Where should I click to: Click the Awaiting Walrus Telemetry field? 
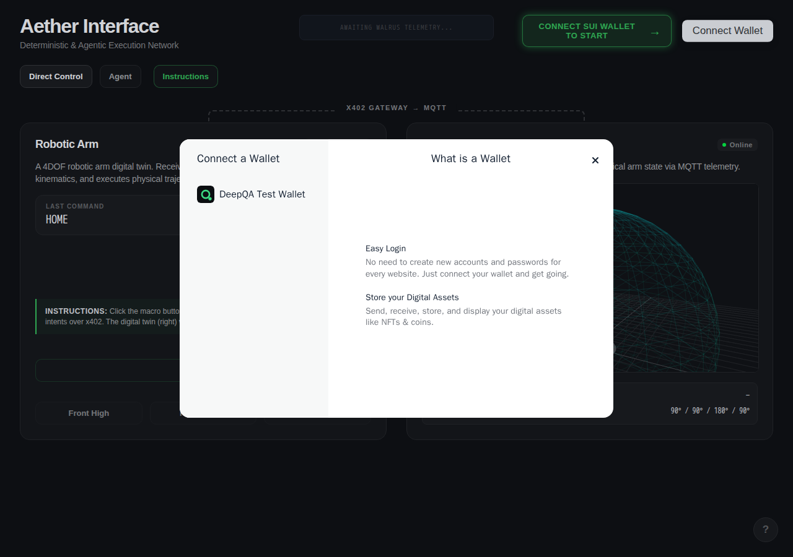(x=396, y=28)
